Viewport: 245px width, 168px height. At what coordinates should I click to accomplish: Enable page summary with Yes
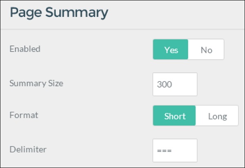[171, 50]
